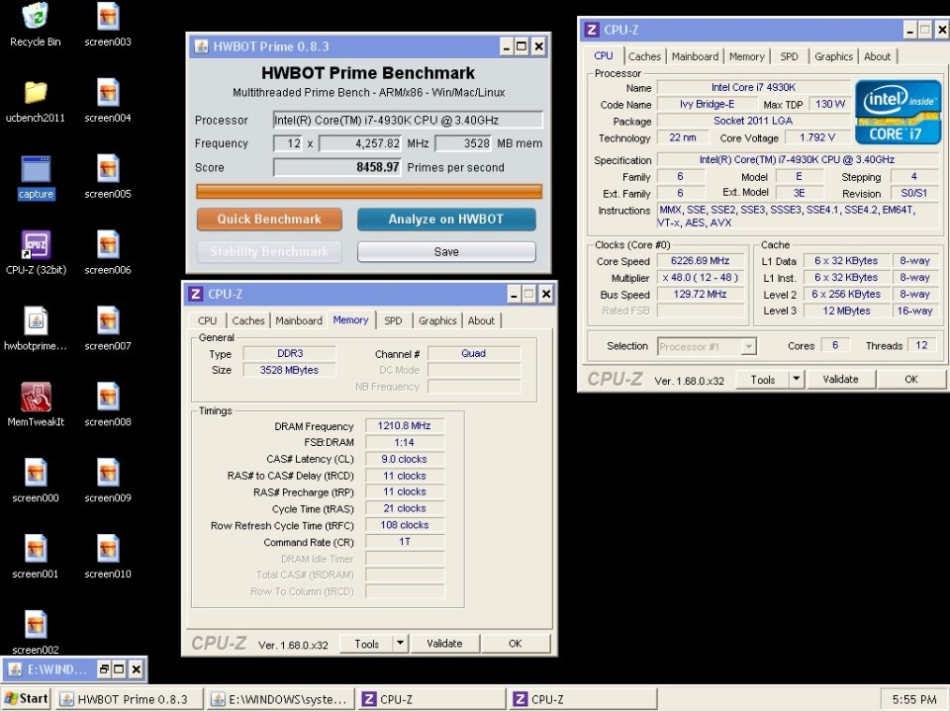
Task: Click the Save button in HWBOT Prime
Action: [446, 252]
